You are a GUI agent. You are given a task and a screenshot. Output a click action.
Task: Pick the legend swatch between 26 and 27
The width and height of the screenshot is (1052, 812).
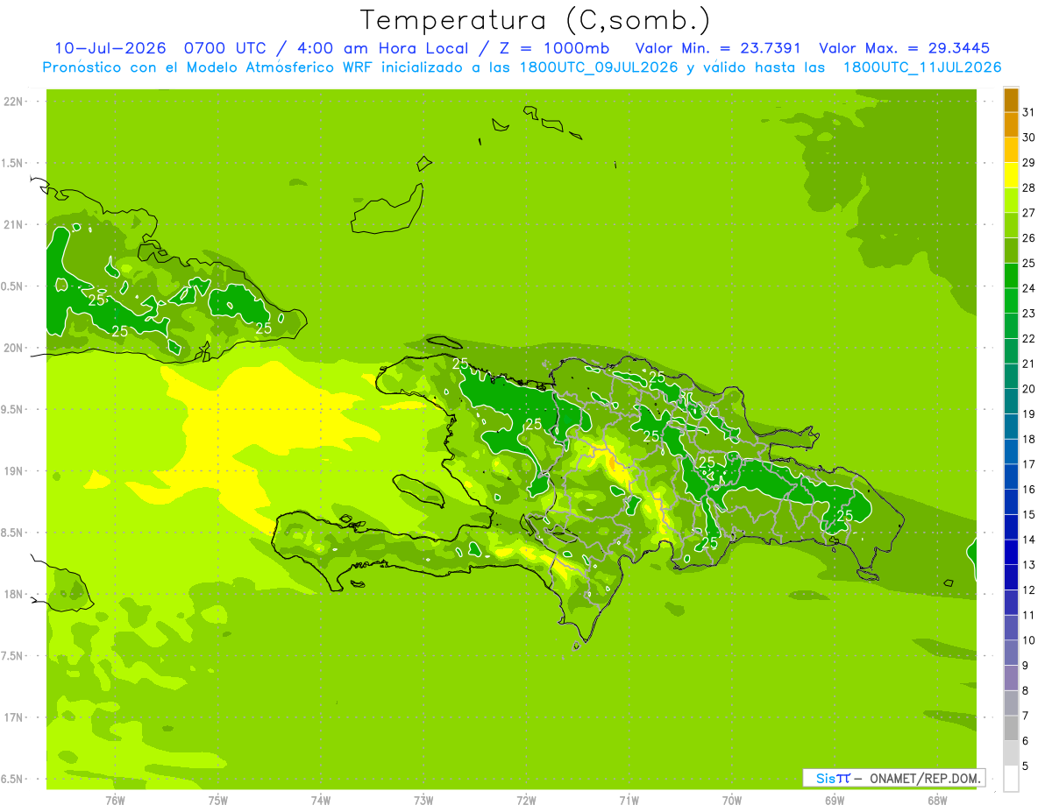(1011, 225)
